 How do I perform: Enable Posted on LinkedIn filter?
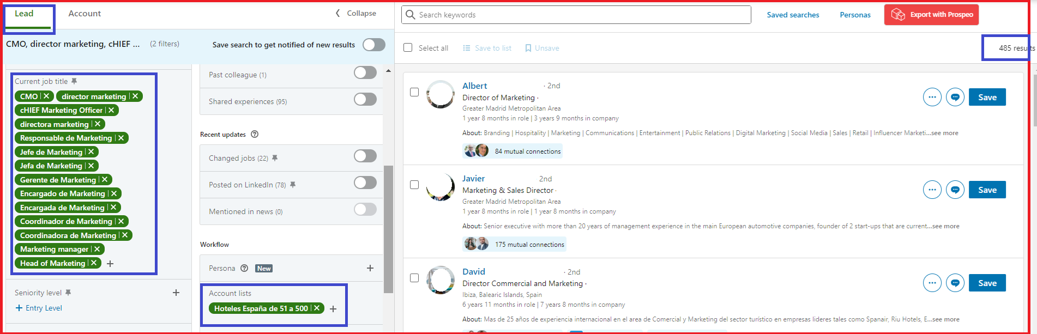(365, 183)
